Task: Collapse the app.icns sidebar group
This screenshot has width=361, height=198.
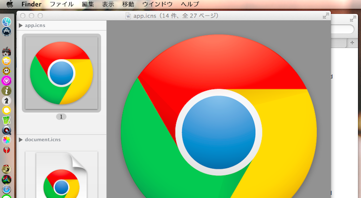Action: tap(21, 25)
